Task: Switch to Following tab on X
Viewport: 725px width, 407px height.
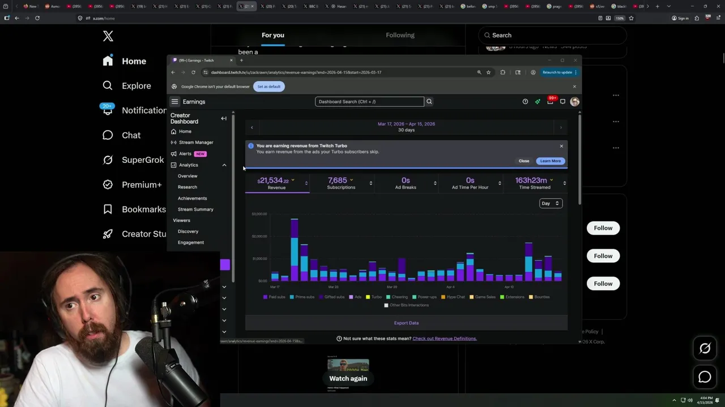Action: pos(400,35)
